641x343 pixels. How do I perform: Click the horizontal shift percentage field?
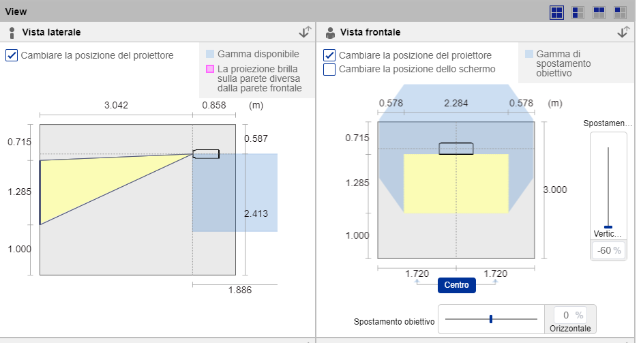pyautogui.click(x=570, y=315)
